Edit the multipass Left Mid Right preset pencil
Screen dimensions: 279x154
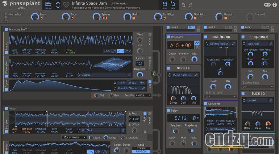pos(233,43)
